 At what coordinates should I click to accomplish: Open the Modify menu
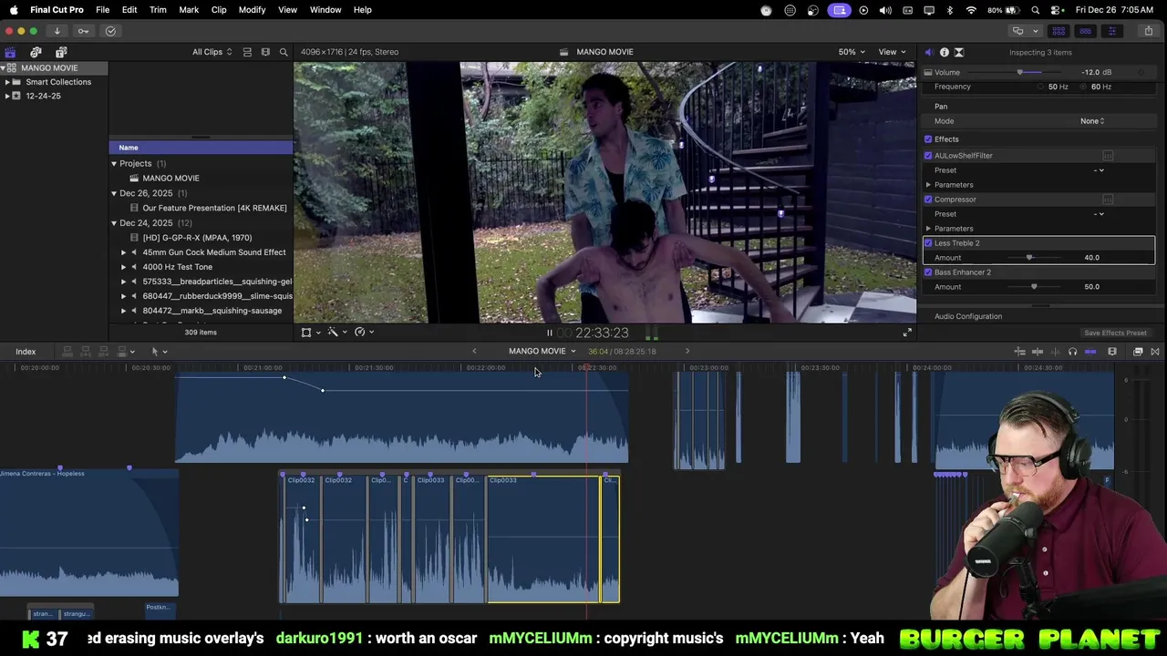point(253,9)
